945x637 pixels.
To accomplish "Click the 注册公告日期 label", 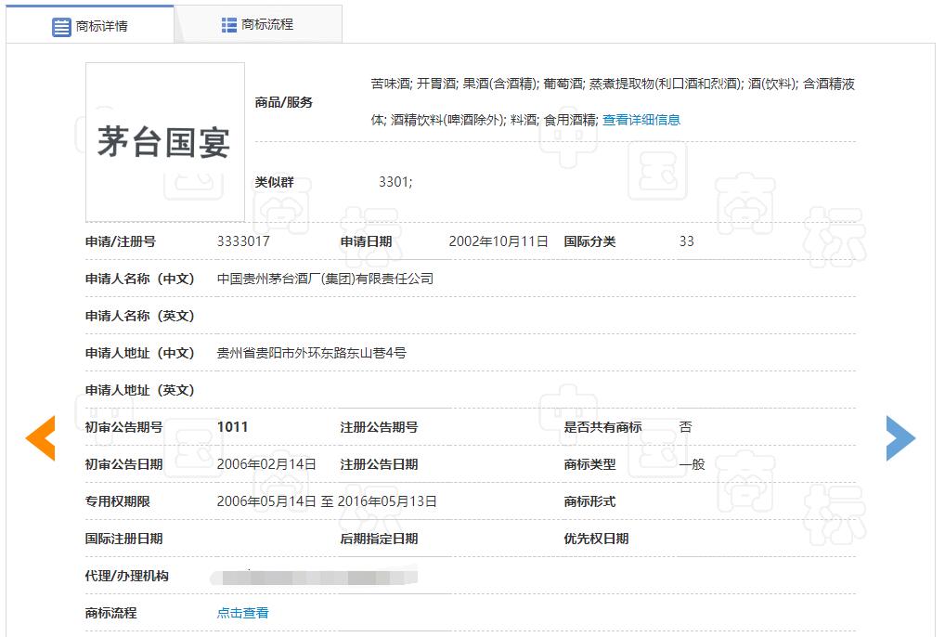I will coord(379,464).
